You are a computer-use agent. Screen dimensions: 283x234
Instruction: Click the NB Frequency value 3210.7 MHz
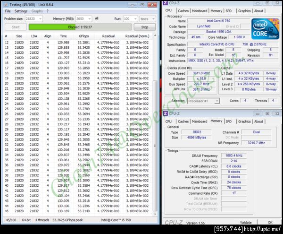pyautogui.click(x=256, y=143)
